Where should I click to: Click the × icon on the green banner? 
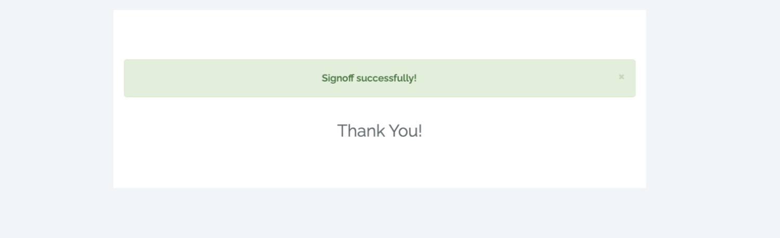tap(621, 77)
